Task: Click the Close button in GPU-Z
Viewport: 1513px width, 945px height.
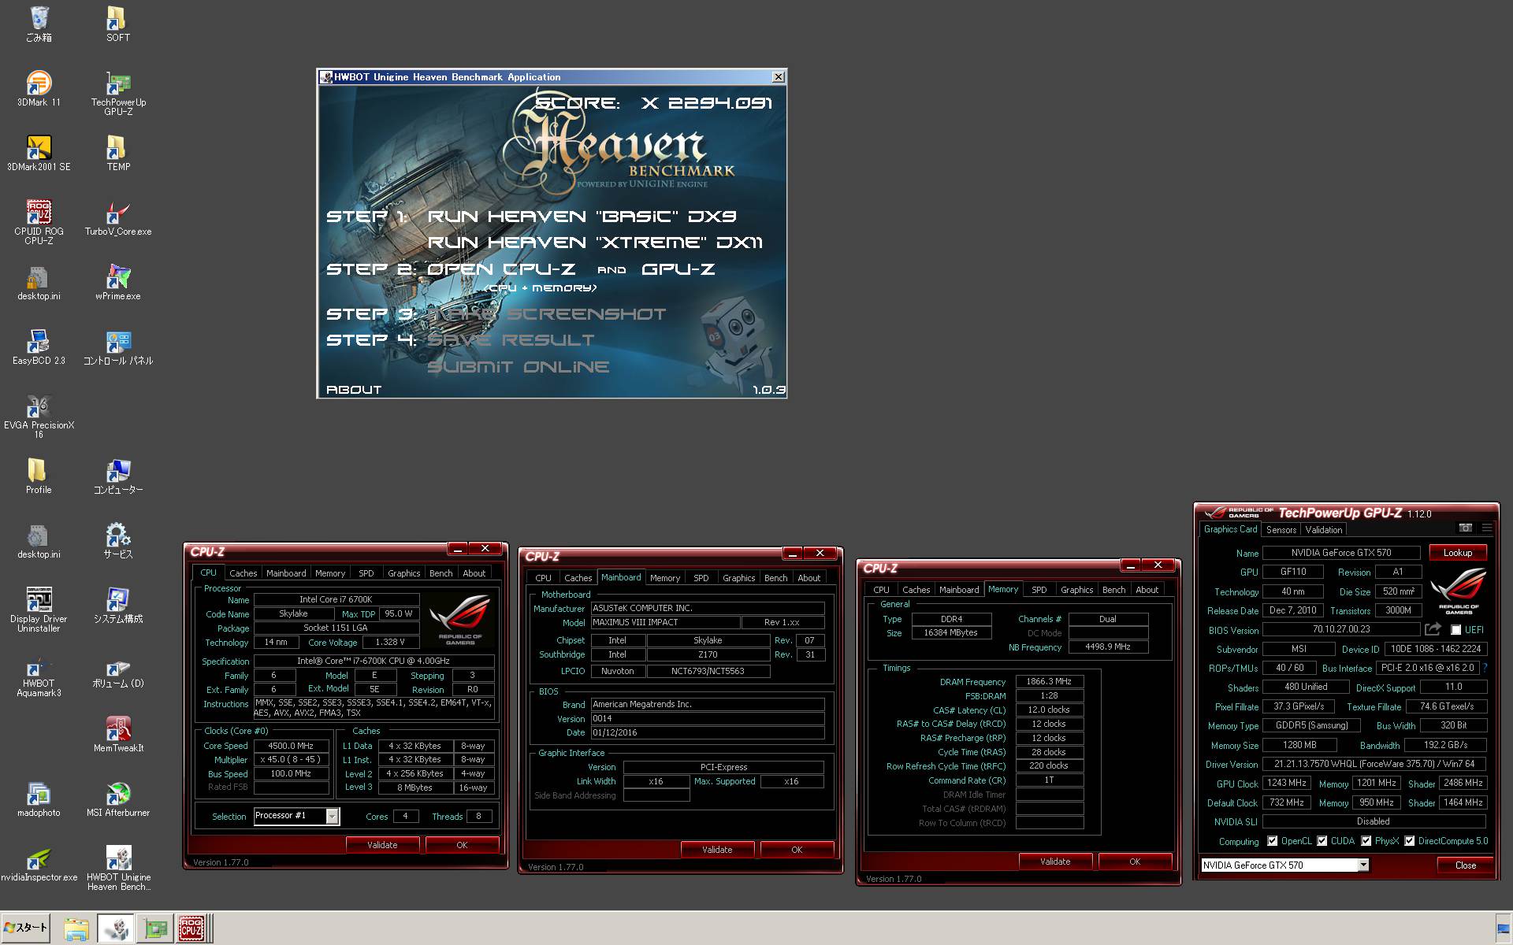Action: pos(1465,865)
